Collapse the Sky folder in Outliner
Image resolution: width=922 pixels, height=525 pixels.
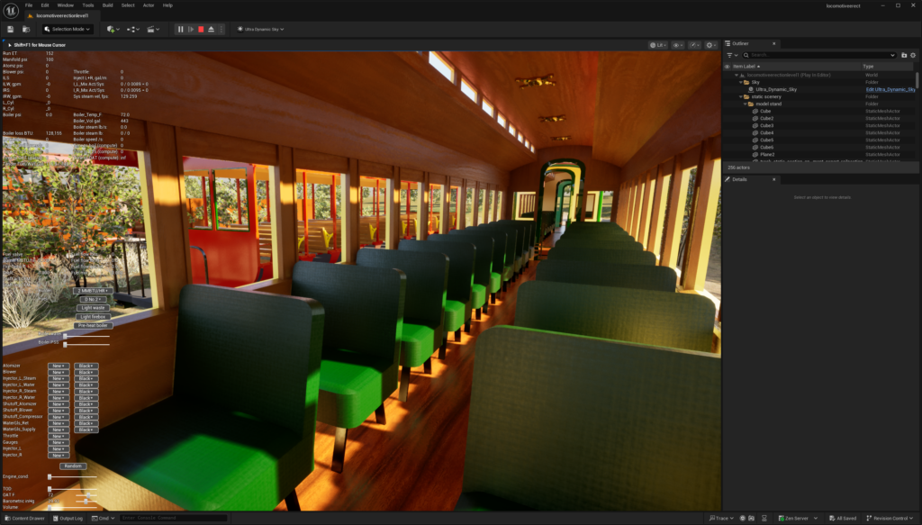pos(740,82)
